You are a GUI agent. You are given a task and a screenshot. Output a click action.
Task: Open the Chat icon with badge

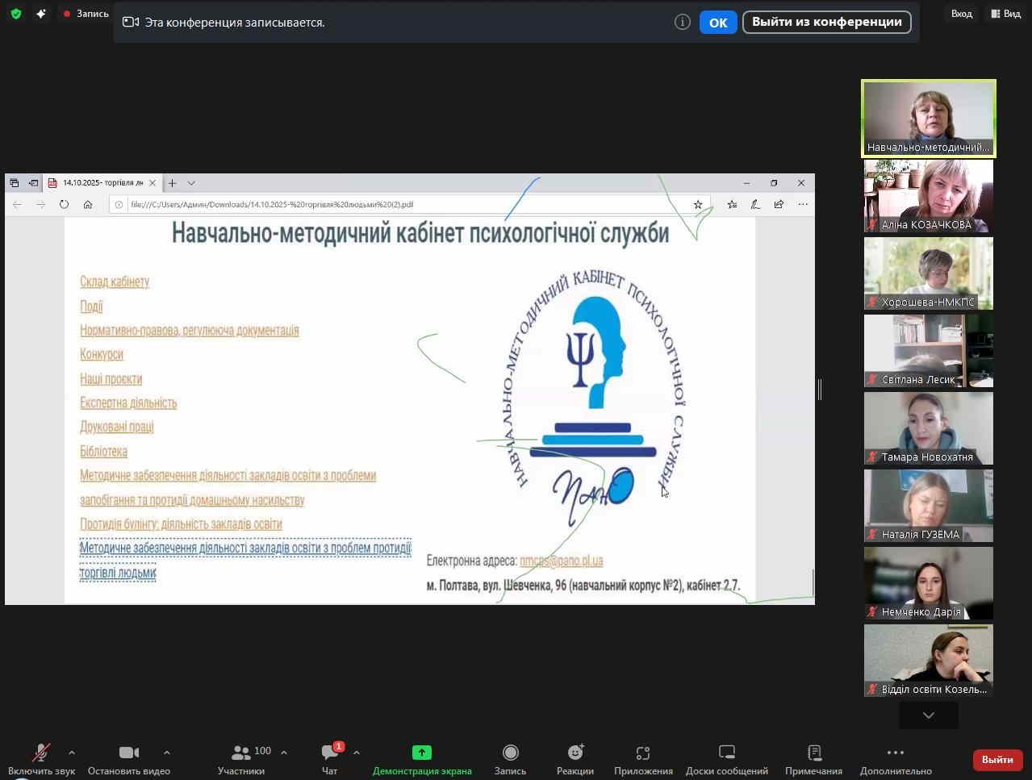click(x=329, y=753)
